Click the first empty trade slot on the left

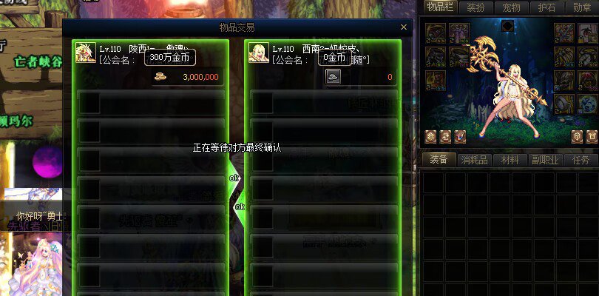pyautogui.click(x=151, y=103)
